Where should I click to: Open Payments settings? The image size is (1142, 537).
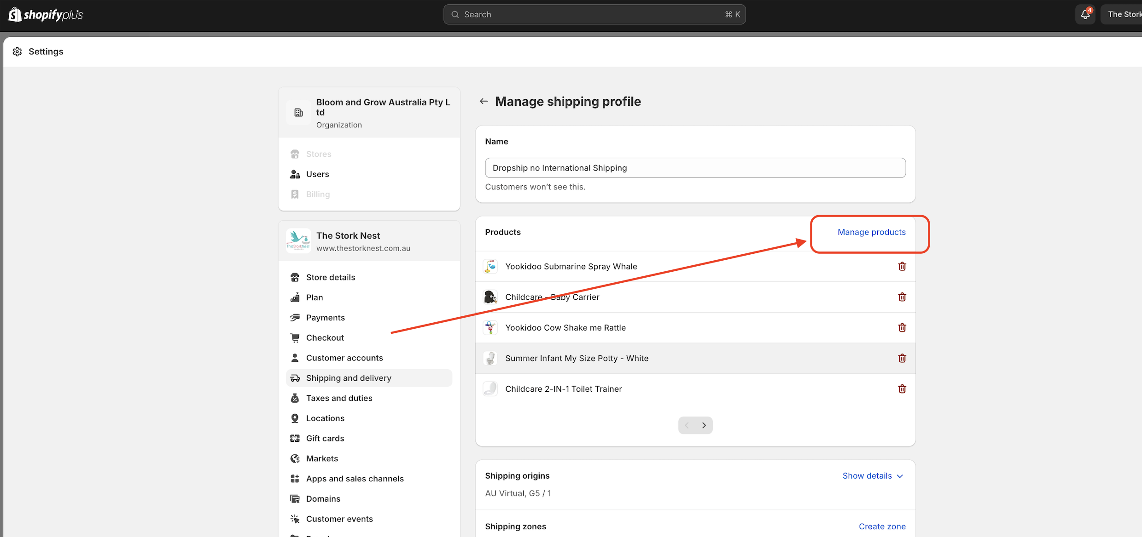(369, 318)
